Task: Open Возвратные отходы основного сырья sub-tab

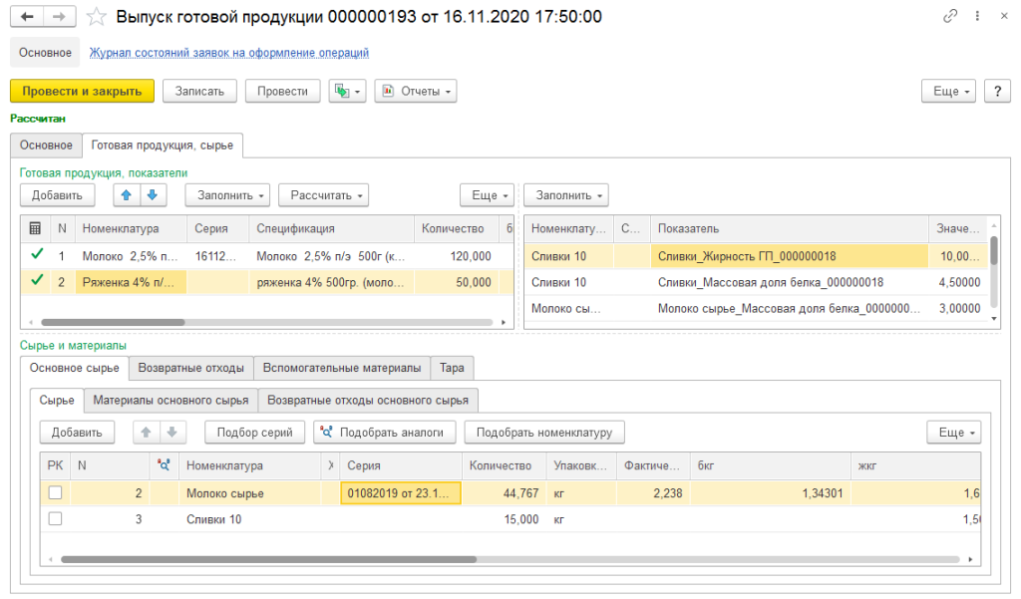Action: click(x=368, y=400)
